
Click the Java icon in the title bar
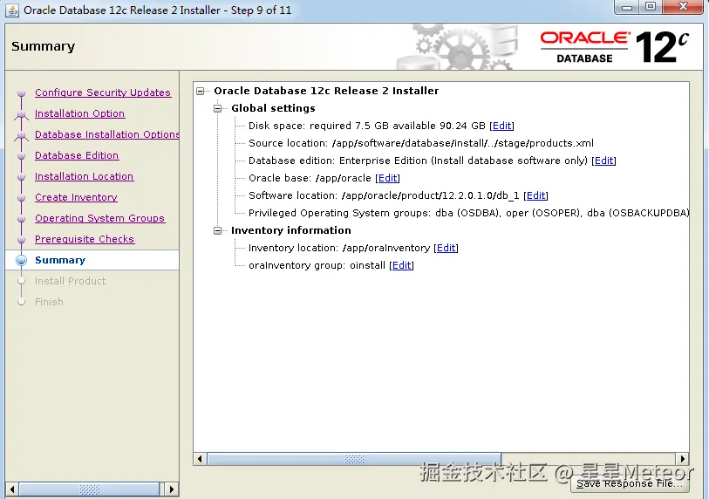[x=12, y=10]
